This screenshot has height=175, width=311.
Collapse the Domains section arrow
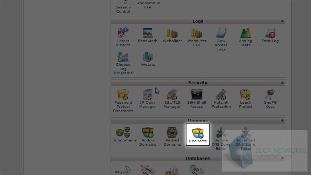click(x=282, y=121)
